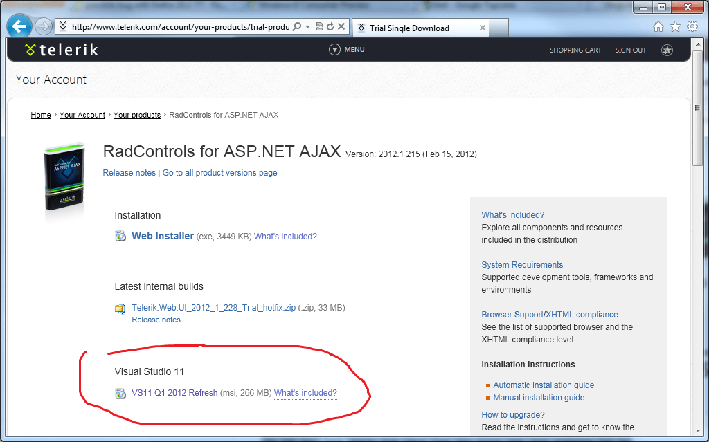Click the VS11 Q1 2012 Refresh file icon

point(120,393)
